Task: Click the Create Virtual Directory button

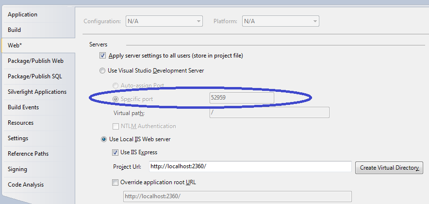Action: pos(389,168)
